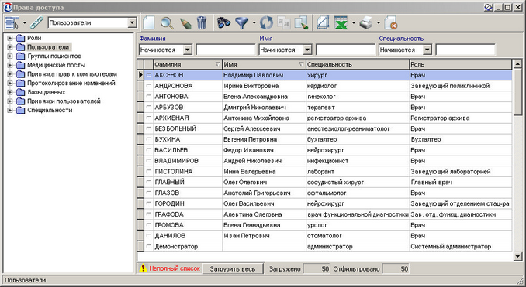Click the Специальность filter text field
Image resolution: width=526 pixels, height=287 pixels.
tap(465, 50)
